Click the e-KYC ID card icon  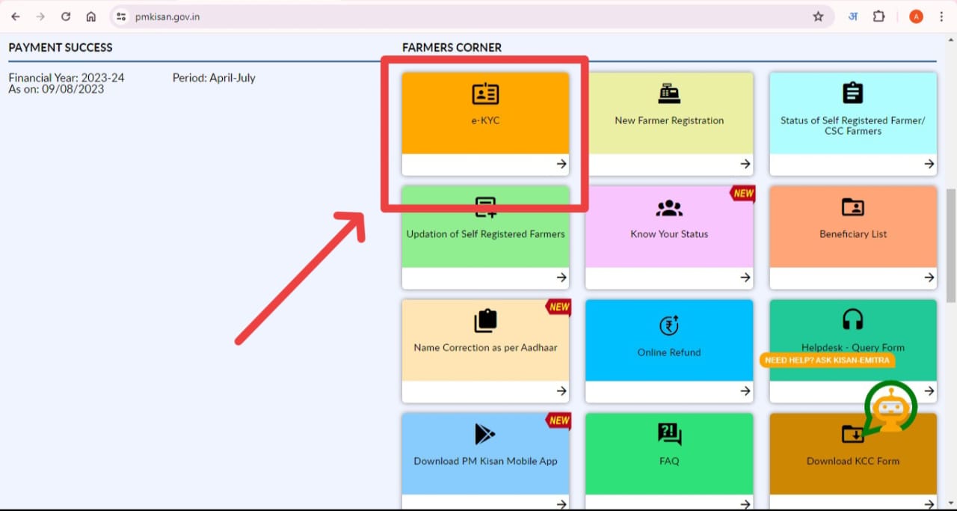485,94
